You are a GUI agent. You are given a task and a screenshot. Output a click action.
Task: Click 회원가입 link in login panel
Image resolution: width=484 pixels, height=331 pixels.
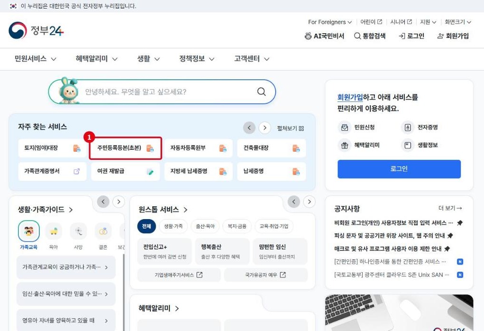(x=350, y=97)
